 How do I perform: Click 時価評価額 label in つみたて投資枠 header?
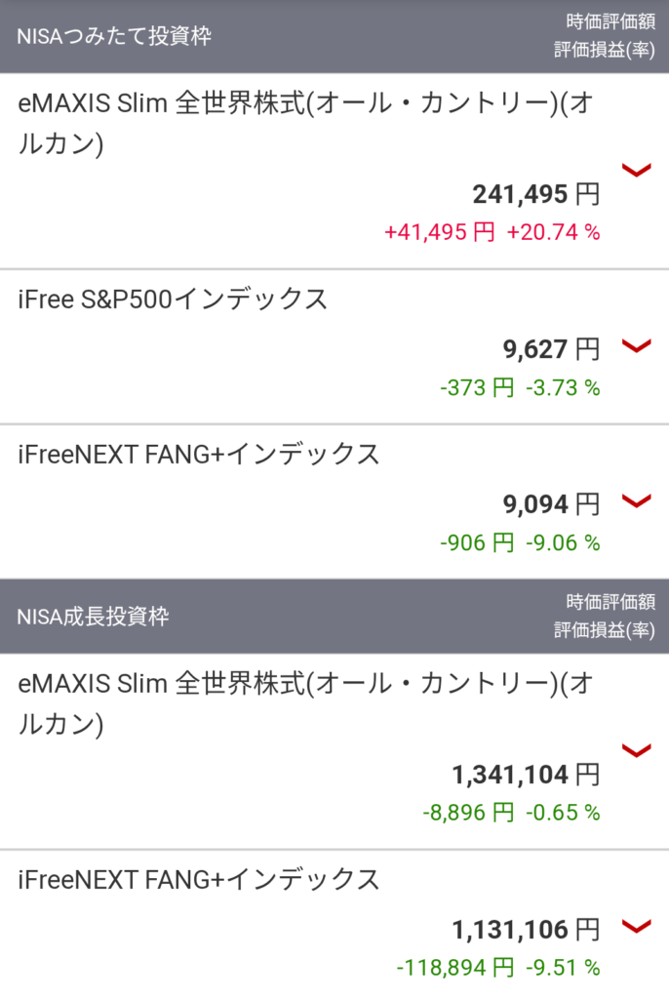pyautogui.click(x=610, y=21)
